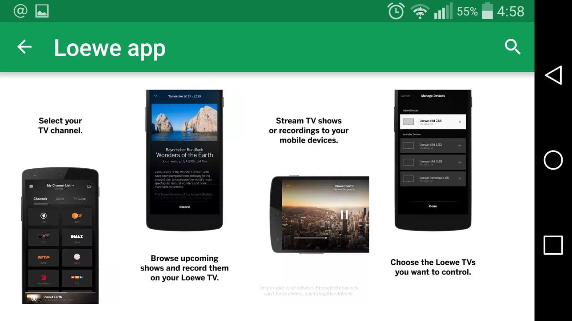Tap the back arrow in the header
Viewport: 572px width, 321px height.
pyautogui.click(x=24, y=47)
